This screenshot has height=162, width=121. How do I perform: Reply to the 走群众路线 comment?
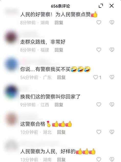coord(59,50)
